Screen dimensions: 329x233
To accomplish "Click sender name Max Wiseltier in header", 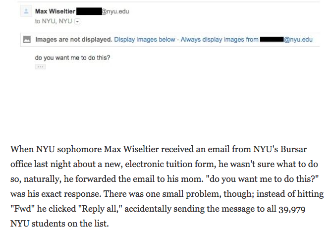I will (x=55, y=11).
